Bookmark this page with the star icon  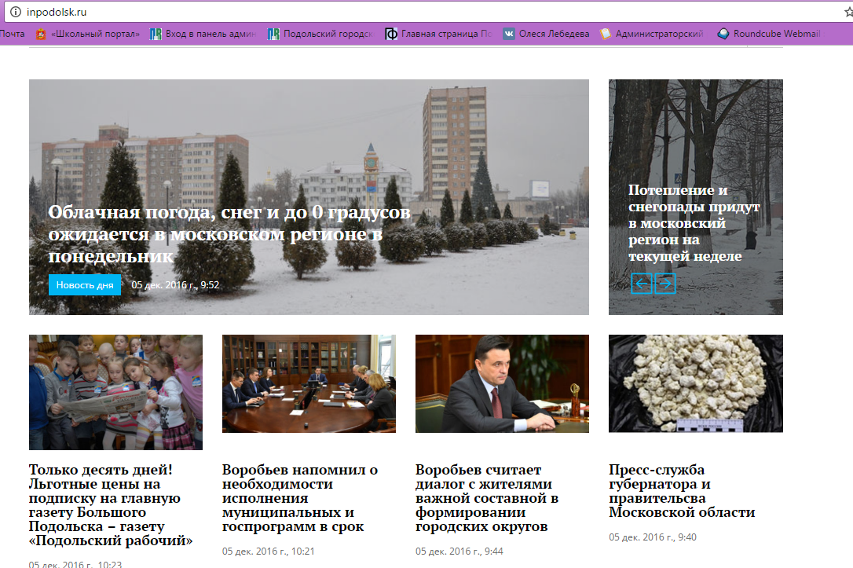pyautogui.click(x=839, y=12)
